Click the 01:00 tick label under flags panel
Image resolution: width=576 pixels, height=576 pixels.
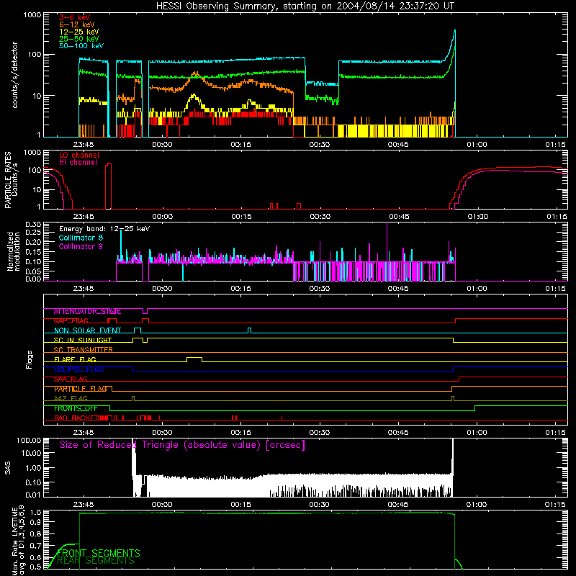[x=477, y=433]
